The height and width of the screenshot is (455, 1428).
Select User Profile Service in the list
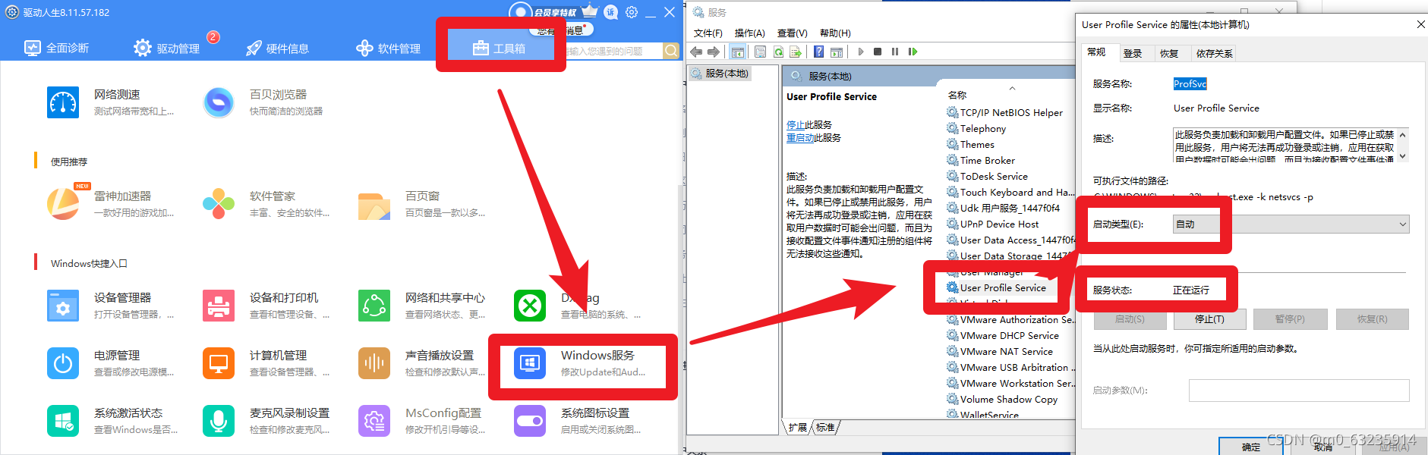[x=1003, y=287]
